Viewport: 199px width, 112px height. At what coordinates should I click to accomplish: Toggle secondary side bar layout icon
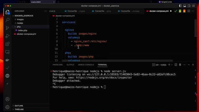(x=189, y=6)
